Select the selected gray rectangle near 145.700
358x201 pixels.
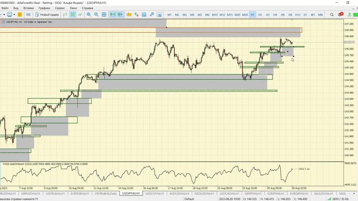pos(288,51)
